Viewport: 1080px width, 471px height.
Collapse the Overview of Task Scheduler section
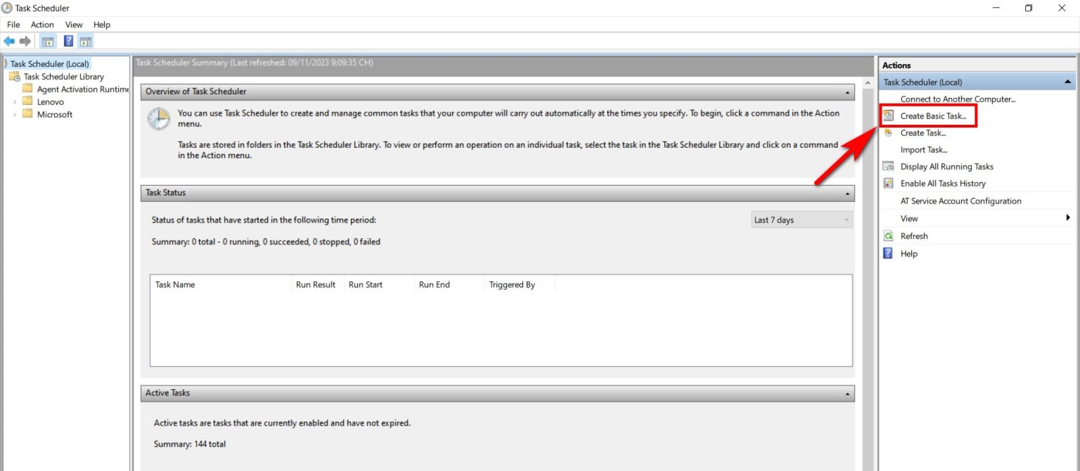coord(848,92)
